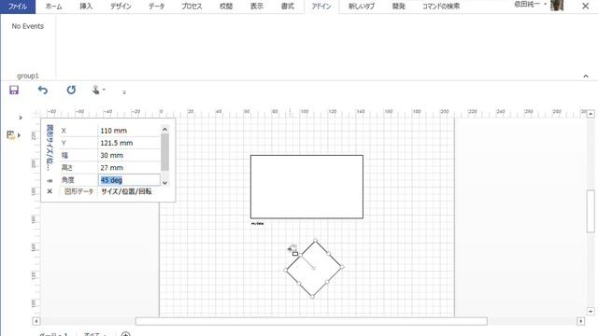This screenshot has width=598, height=336.
Task: Select the large rectangle shape
Action: point(306,187)
